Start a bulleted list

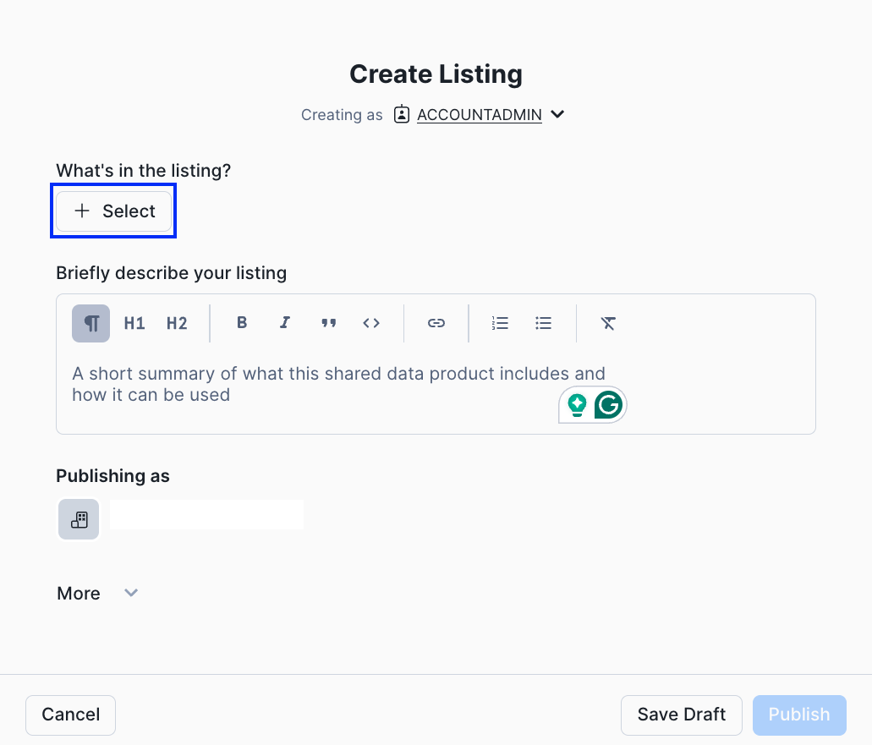point(544,323)
